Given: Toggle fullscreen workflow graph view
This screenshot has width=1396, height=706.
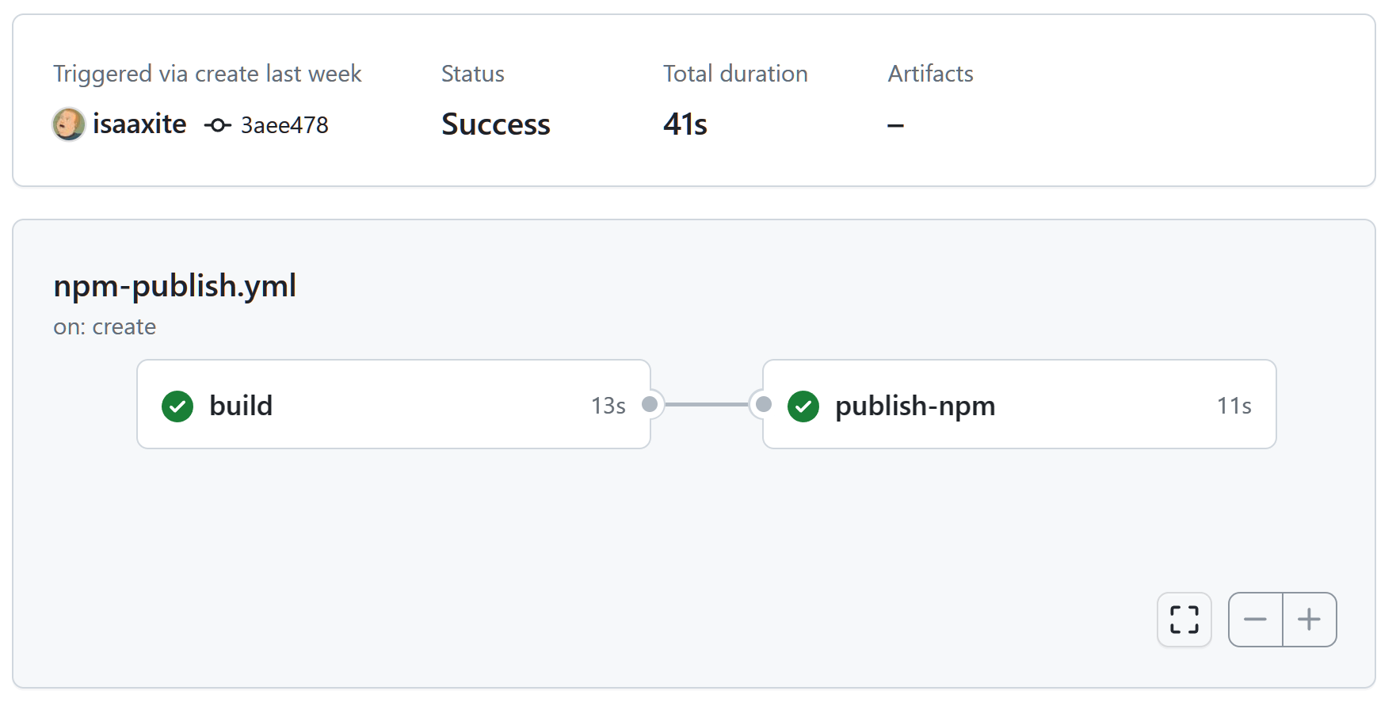Looking at the screenshot, I should (x=1184, y=620).
